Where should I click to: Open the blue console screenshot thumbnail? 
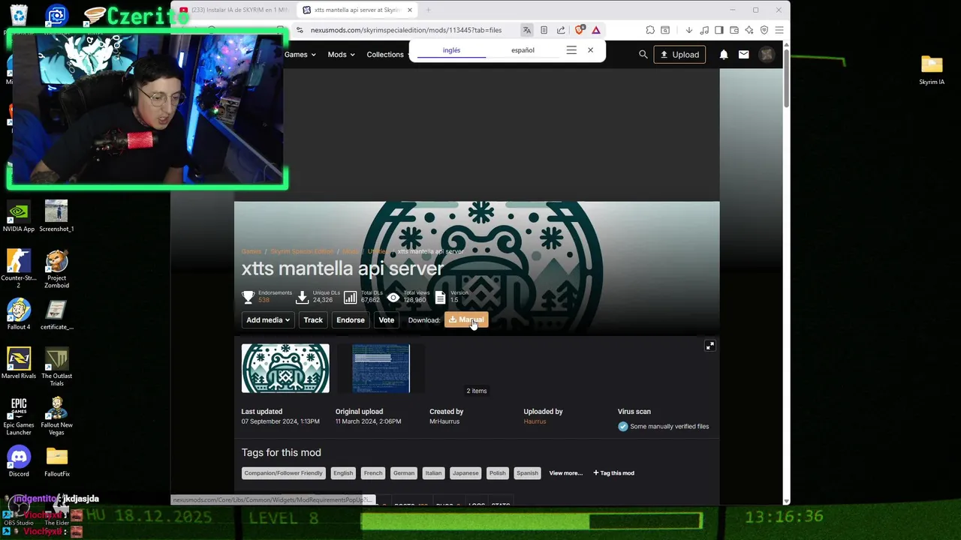[381, 368]
